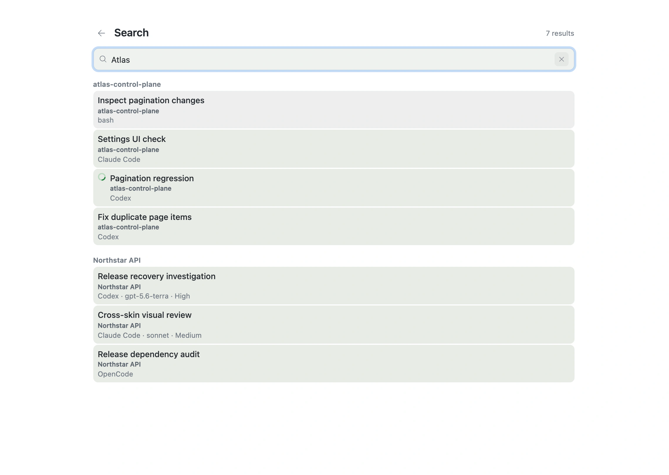
Task: Open Cross-skin visual review result
Action: pos(334,325)
